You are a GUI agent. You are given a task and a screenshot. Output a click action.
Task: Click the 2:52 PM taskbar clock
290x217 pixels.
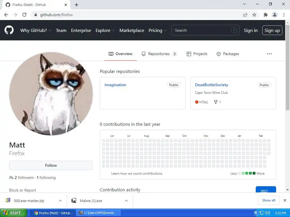click(x=280, y=213)
